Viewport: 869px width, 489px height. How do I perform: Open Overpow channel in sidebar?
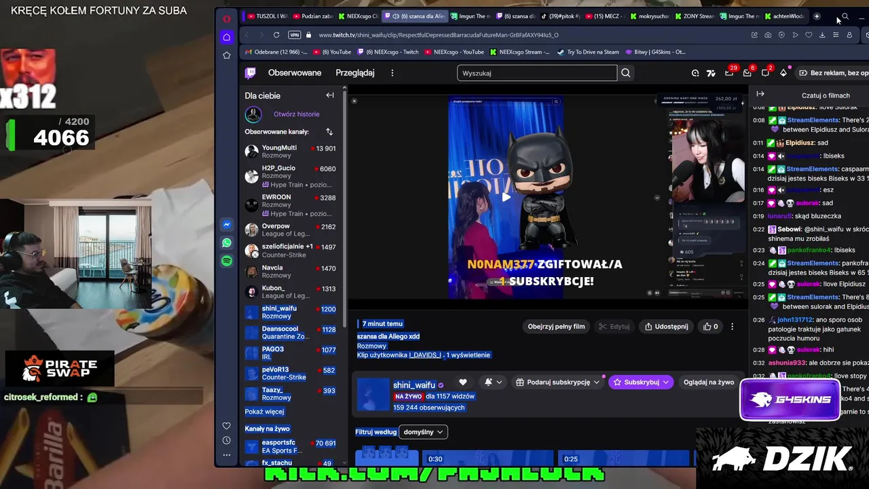pos(291,230)
